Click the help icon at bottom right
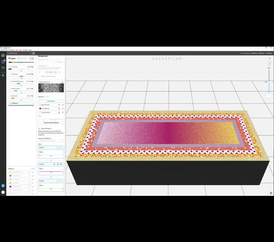 (271, 193)
